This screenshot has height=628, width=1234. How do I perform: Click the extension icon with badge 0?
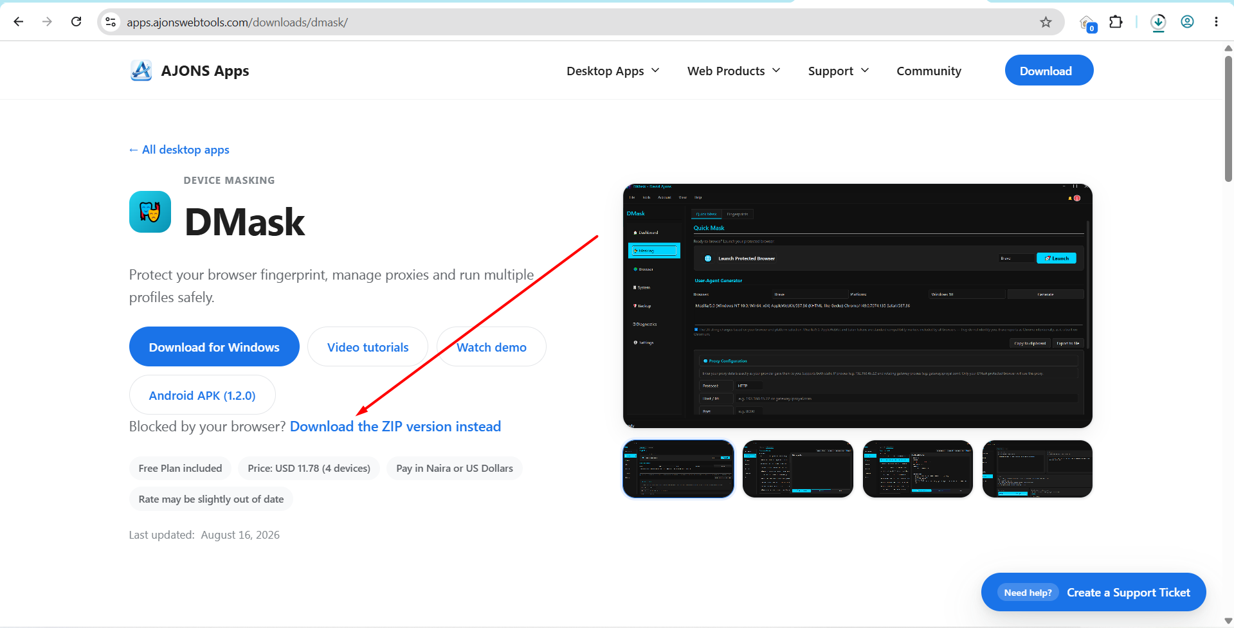(1087, 24)
